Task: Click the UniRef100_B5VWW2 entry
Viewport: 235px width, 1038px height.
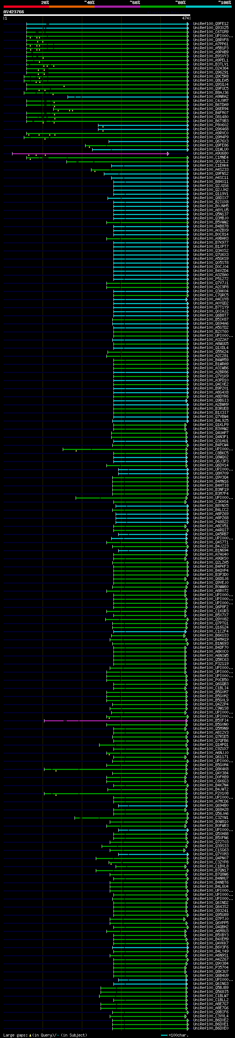Action: 211,222
